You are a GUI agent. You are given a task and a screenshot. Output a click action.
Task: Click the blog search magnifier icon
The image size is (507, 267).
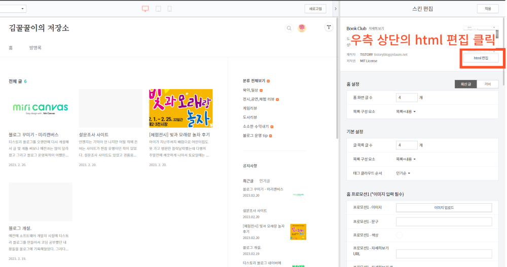click(289, 28)
